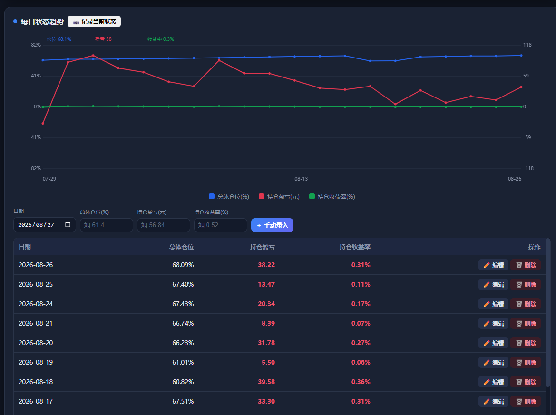The width and height of the screenshot is (556, 415).
Task: Click the 手动录入 button
Action: 272,225
